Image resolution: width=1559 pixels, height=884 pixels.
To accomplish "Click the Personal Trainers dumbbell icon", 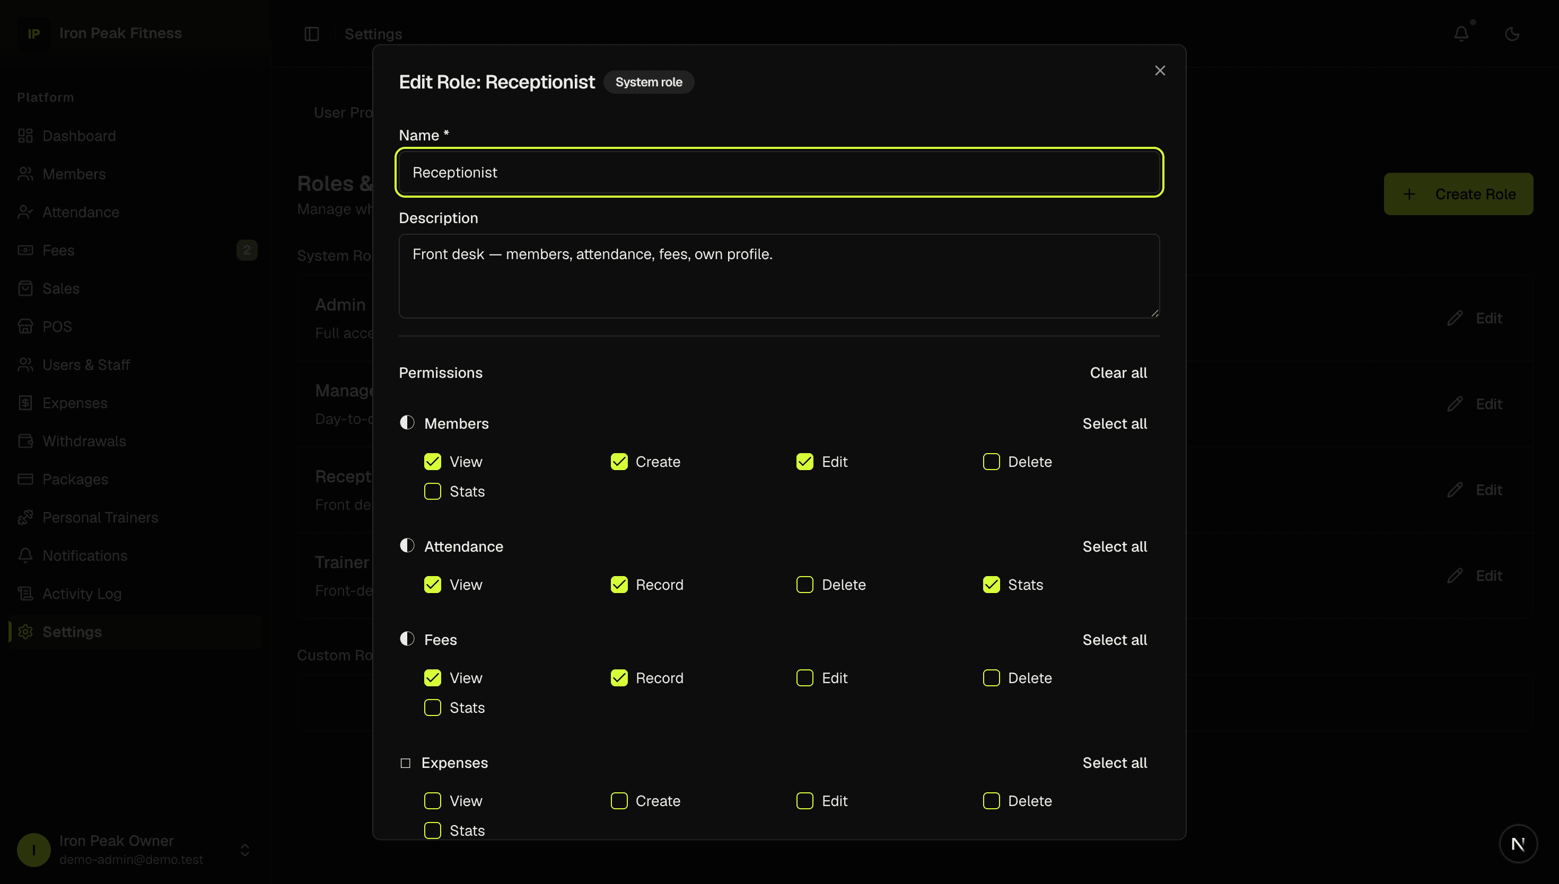I will point(25,517).
